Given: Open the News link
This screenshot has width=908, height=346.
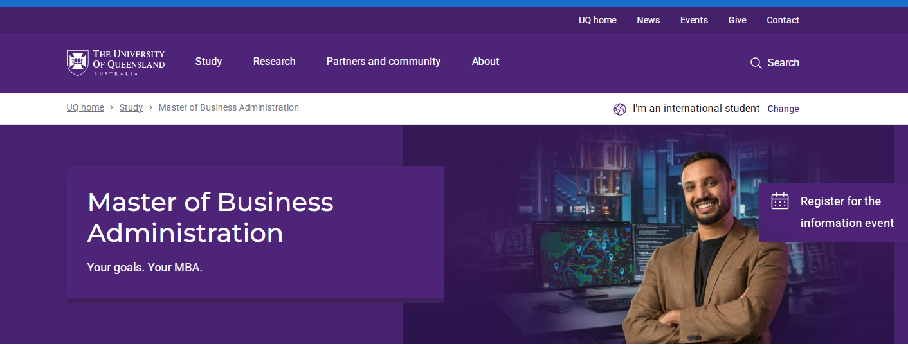Looking at the screenshot, I should tap(648, 20).
